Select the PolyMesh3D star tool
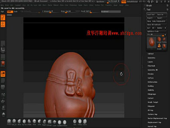The image size is (170, 128). (x=164, y=40)
